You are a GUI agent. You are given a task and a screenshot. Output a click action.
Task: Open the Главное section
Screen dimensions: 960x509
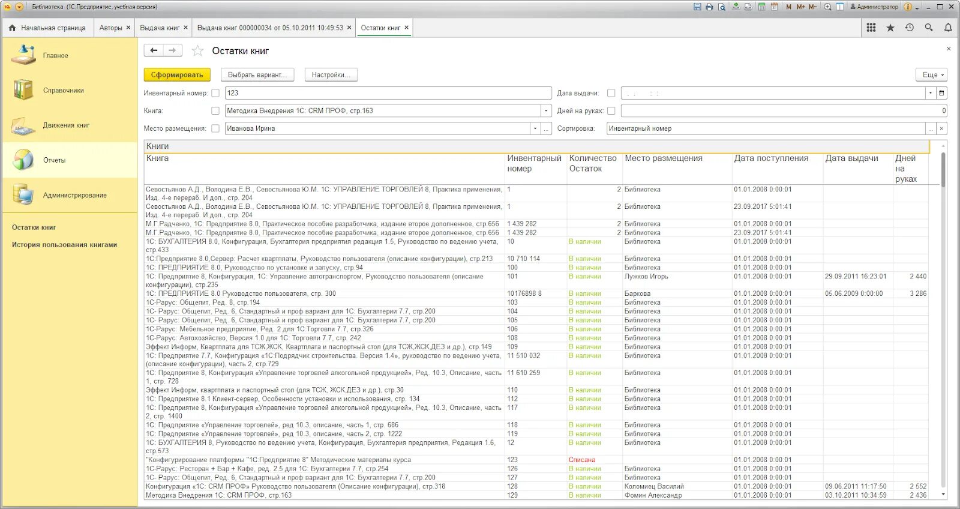70,55
